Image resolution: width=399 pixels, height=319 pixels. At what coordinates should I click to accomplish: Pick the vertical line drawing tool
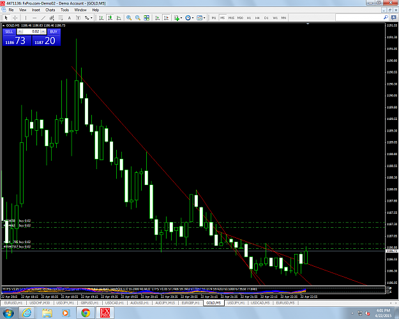coord(26,18)
